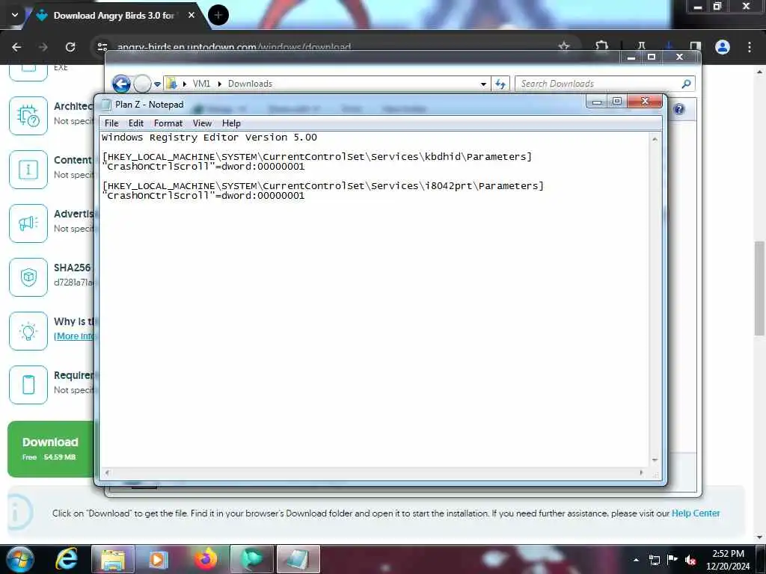This screenshot has width=766, height=574.
Task: Open the Help menu in Notepad
Action: pos(231,123)
